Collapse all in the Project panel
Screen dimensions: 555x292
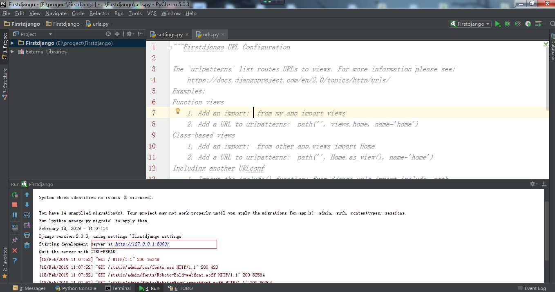pyautogui.click(x=117, y=34)
